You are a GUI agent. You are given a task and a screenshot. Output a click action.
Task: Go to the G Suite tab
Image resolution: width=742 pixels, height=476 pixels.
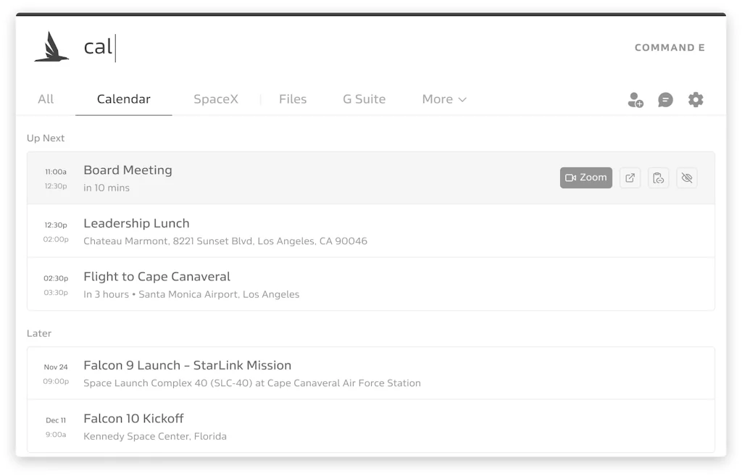(x=364, y=99)
